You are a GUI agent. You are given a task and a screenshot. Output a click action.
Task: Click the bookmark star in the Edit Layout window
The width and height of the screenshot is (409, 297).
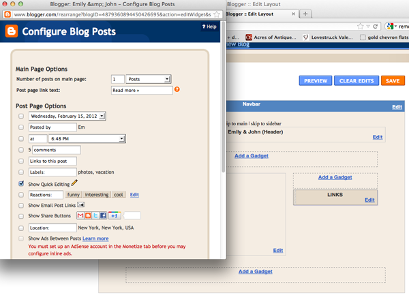tap(360, 26)
